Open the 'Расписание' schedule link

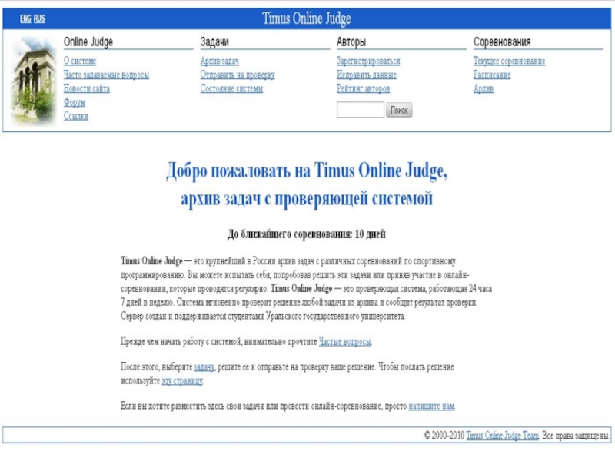coord(492,75)
